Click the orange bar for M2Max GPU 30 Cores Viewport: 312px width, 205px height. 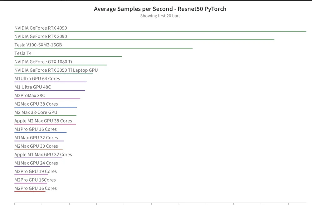coord(39,149)
